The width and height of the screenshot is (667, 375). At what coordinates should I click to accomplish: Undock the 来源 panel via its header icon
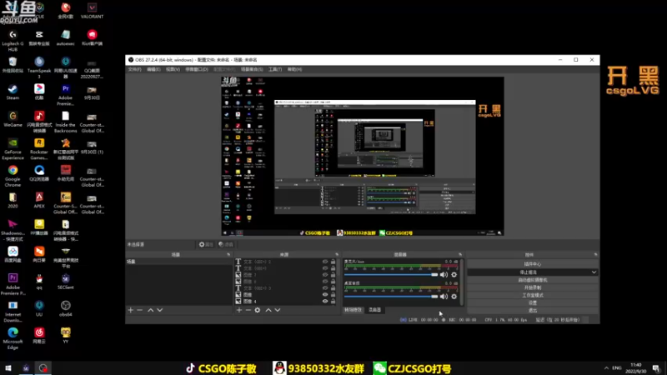coord(337,255)
